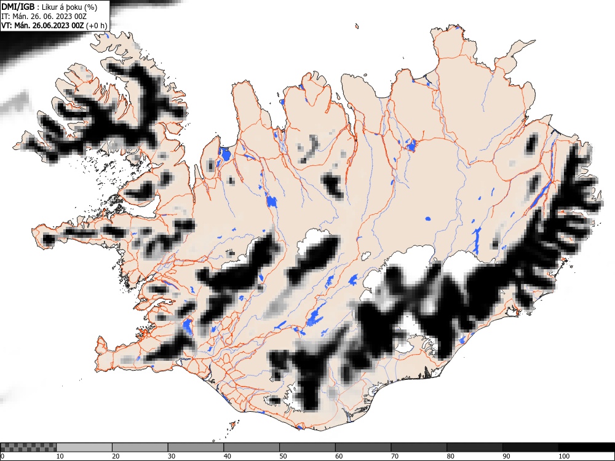Click the '0' legend scale label
This screenshot has width=615, height=461.
pyautogui.click(x=2, y=456)
